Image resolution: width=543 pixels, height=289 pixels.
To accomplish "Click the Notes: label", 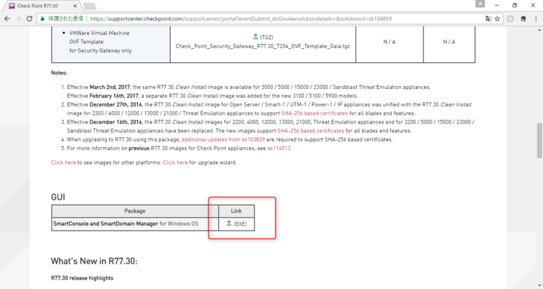I will [59, 73].
